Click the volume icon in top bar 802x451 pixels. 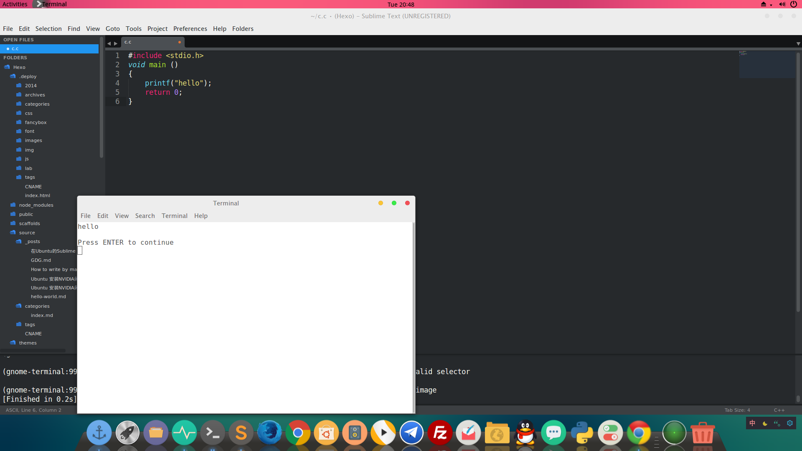[x=782, y=4]
